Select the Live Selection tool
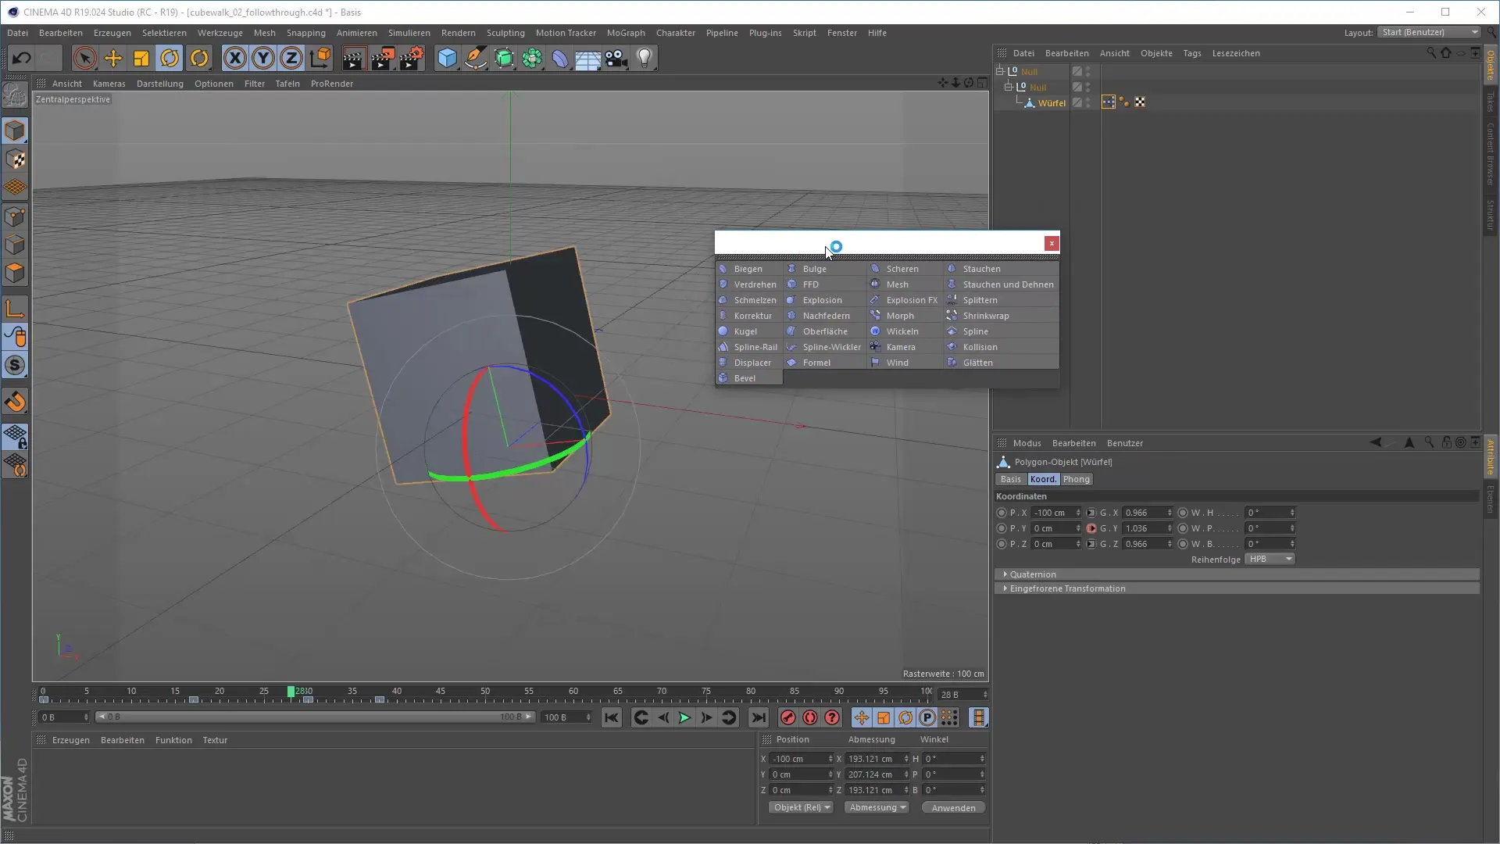1500x844 pixels. (84, 58)
